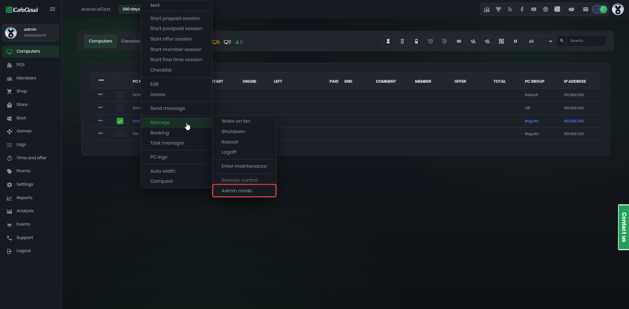Switch to the Consoles tab

(x=130, y=41)
